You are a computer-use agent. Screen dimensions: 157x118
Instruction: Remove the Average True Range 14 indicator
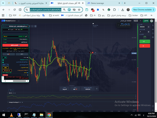[22, 102]
